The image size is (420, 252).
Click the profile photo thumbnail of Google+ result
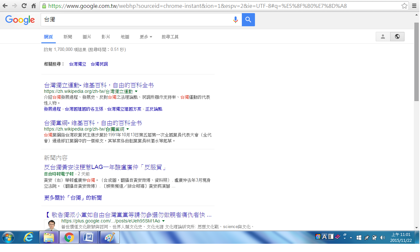[x=51, y=225]
